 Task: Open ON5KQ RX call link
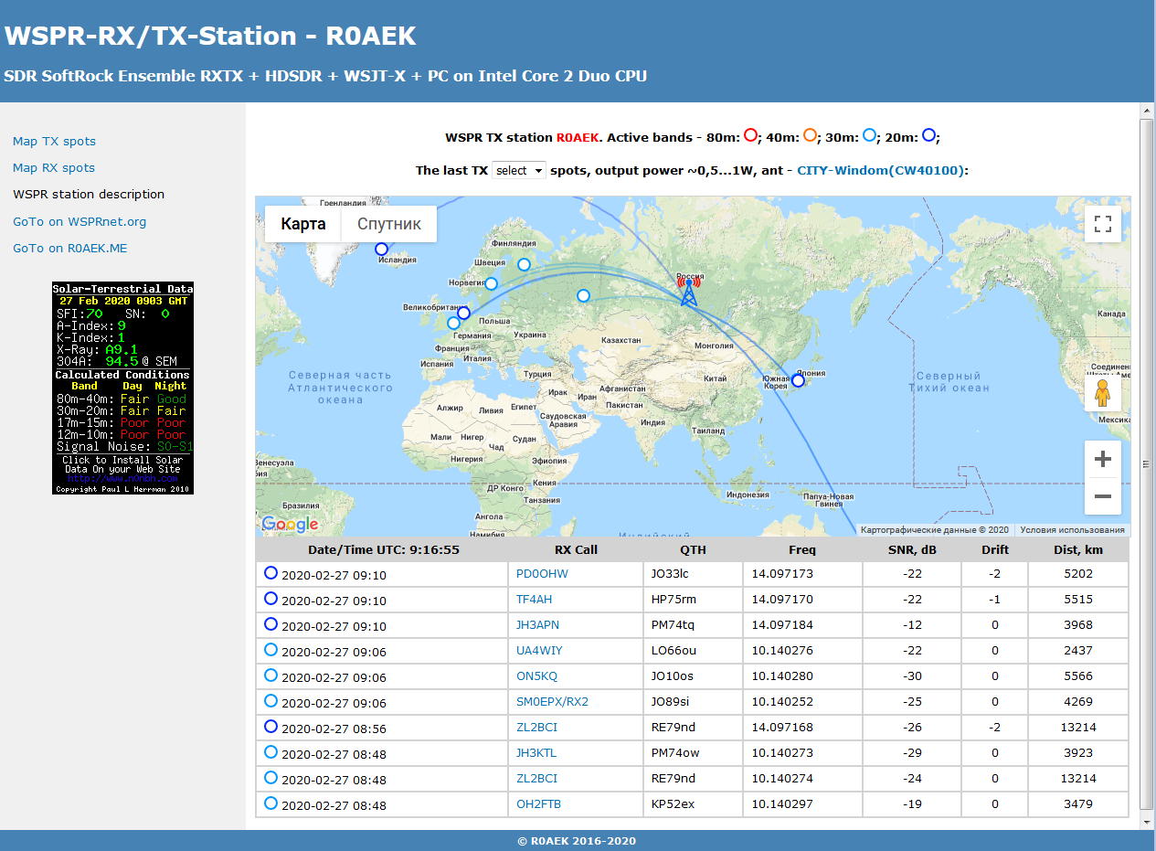[536, 676]
